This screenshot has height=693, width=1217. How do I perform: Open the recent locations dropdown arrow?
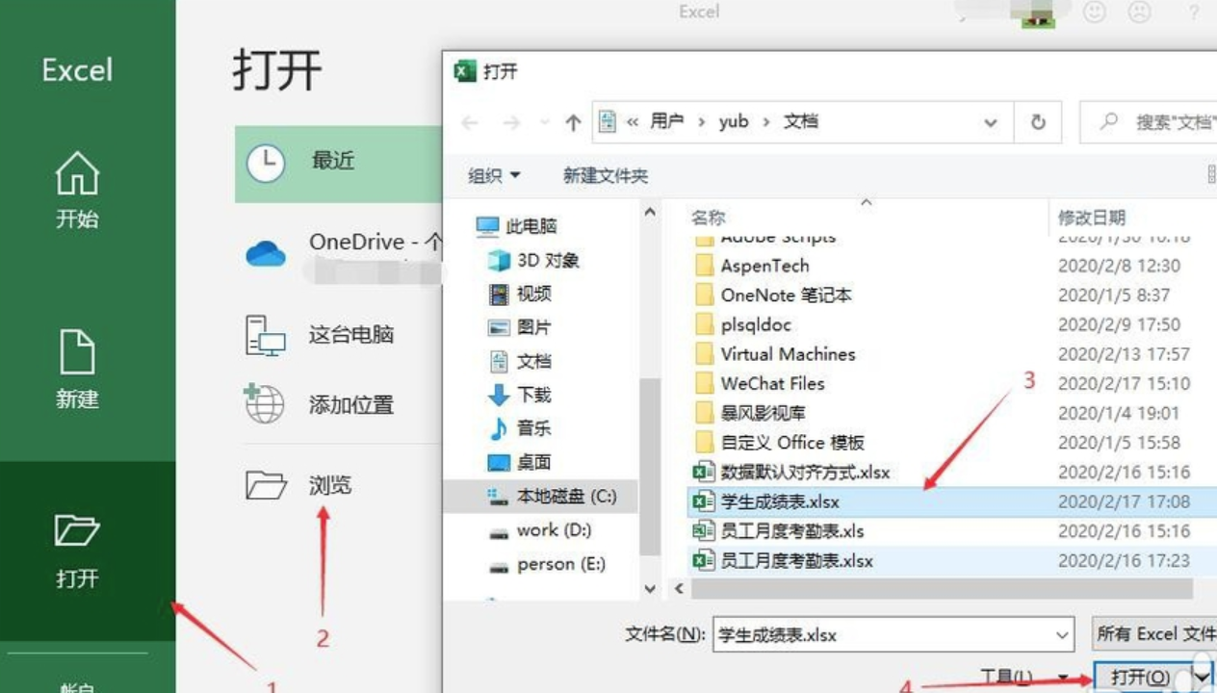pyautogui.click(x=545, y=123)
